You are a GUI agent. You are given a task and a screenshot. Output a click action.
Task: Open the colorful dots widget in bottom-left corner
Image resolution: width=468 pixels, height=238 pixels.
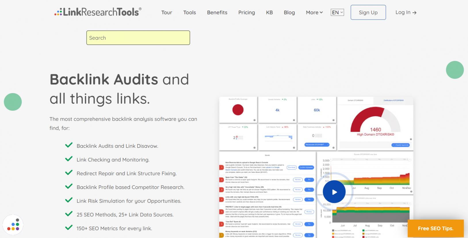[13, 225]
